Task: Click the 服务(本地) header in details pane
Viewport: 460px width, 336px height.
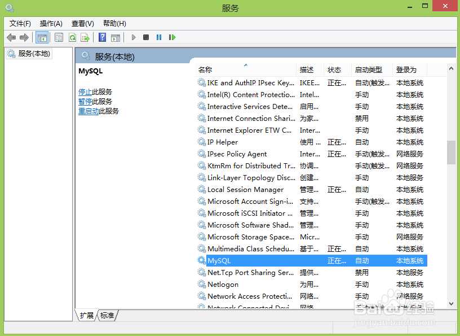Action: (114, 56)
